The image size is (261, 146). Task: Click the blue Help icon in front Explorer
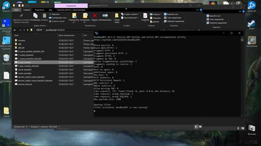click(201, 10)
